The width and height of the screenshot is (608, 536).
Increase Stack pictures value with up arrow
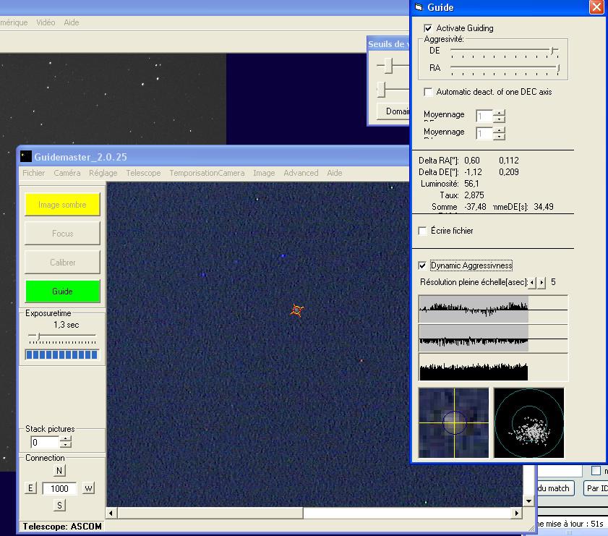(x=66, y=438)
